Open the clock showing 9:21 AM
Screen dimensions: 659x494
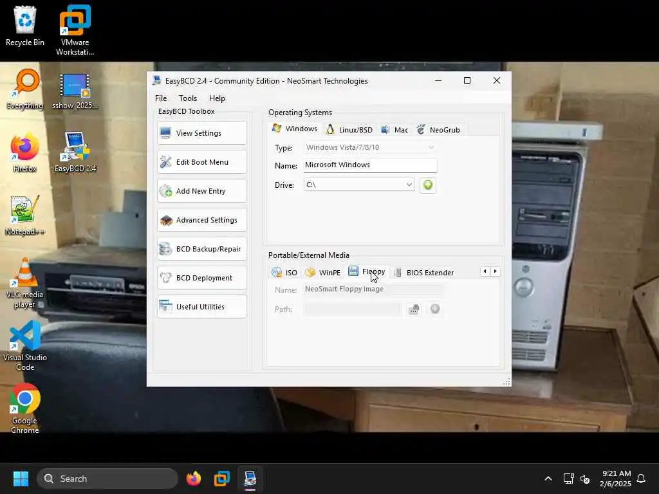[615, 479]
